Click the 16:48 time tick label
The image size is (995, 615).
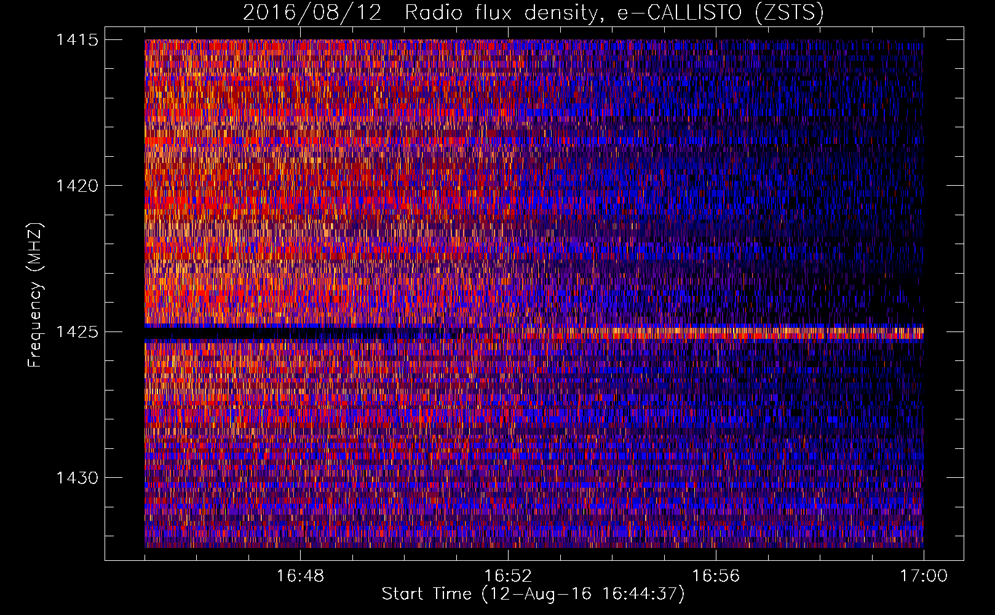click(x=300, y=576)
